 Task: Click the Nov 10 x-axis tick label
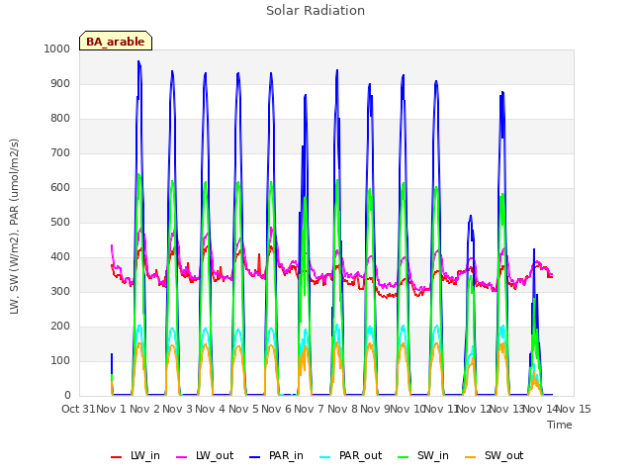408,409
